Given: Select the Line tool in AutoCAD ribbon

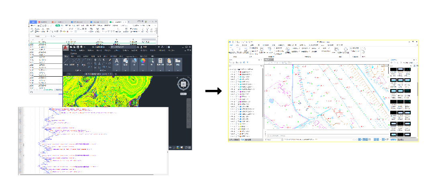Looking at the screenshot, I should pos(66,61).
